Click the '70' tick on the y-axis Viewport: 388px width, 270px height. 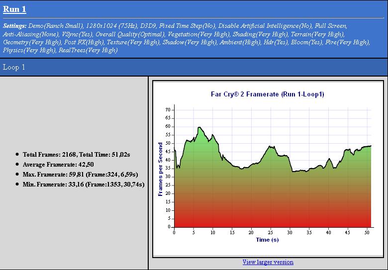(x=168, y=110)
